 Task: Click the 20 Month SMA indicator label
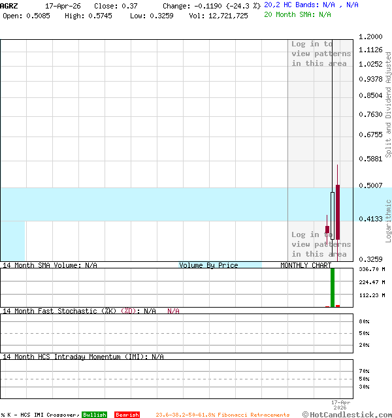point(297,14)
